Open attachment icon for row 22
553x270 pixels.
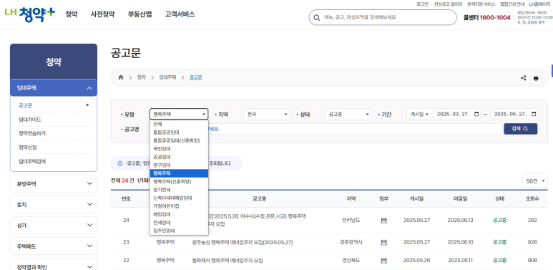click(x=384, y=261)
